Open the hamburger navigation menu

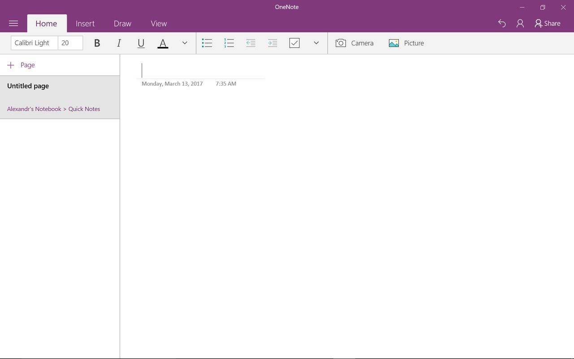tap(13, 23)
